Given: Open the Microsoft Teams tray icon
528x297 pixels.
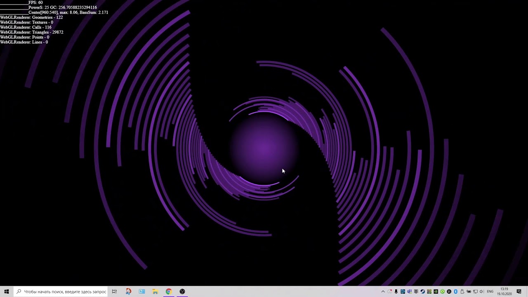Looking at the screenshot, I should coord(409,292).
